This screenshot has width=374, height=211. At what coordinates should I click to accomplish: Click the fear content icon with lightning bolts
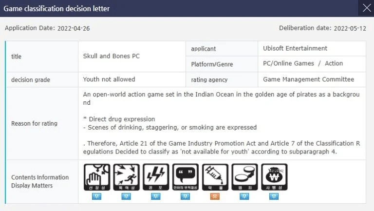pyautogui.click(x=156, y=177)
